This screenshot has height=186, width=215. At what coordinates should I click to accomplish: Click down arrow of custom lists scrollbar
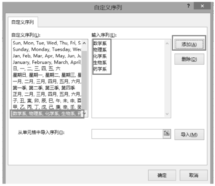85,114
